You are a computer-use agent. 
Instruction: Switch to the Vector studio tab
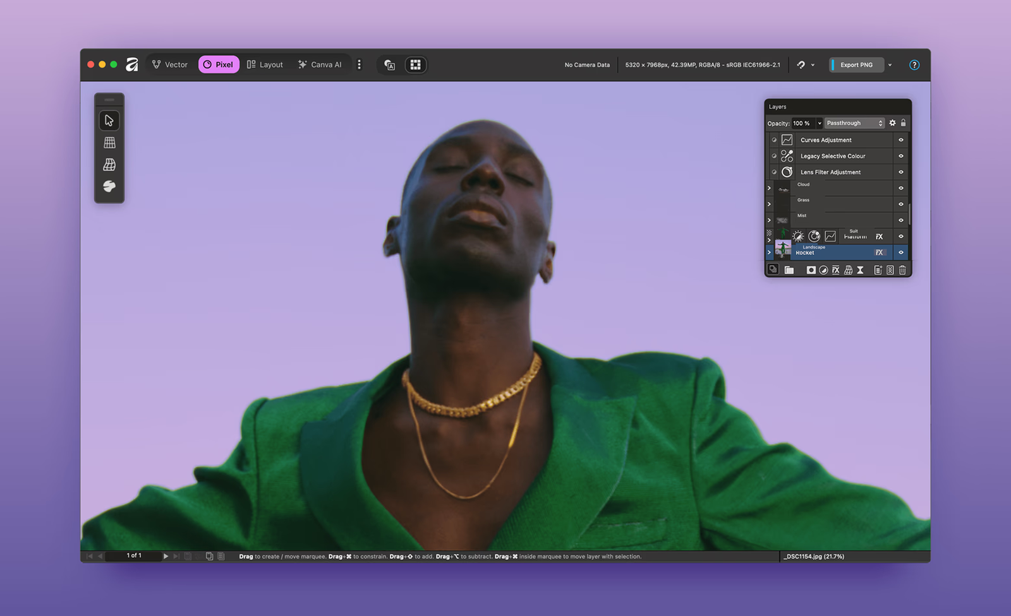click(x=170, y=65)
